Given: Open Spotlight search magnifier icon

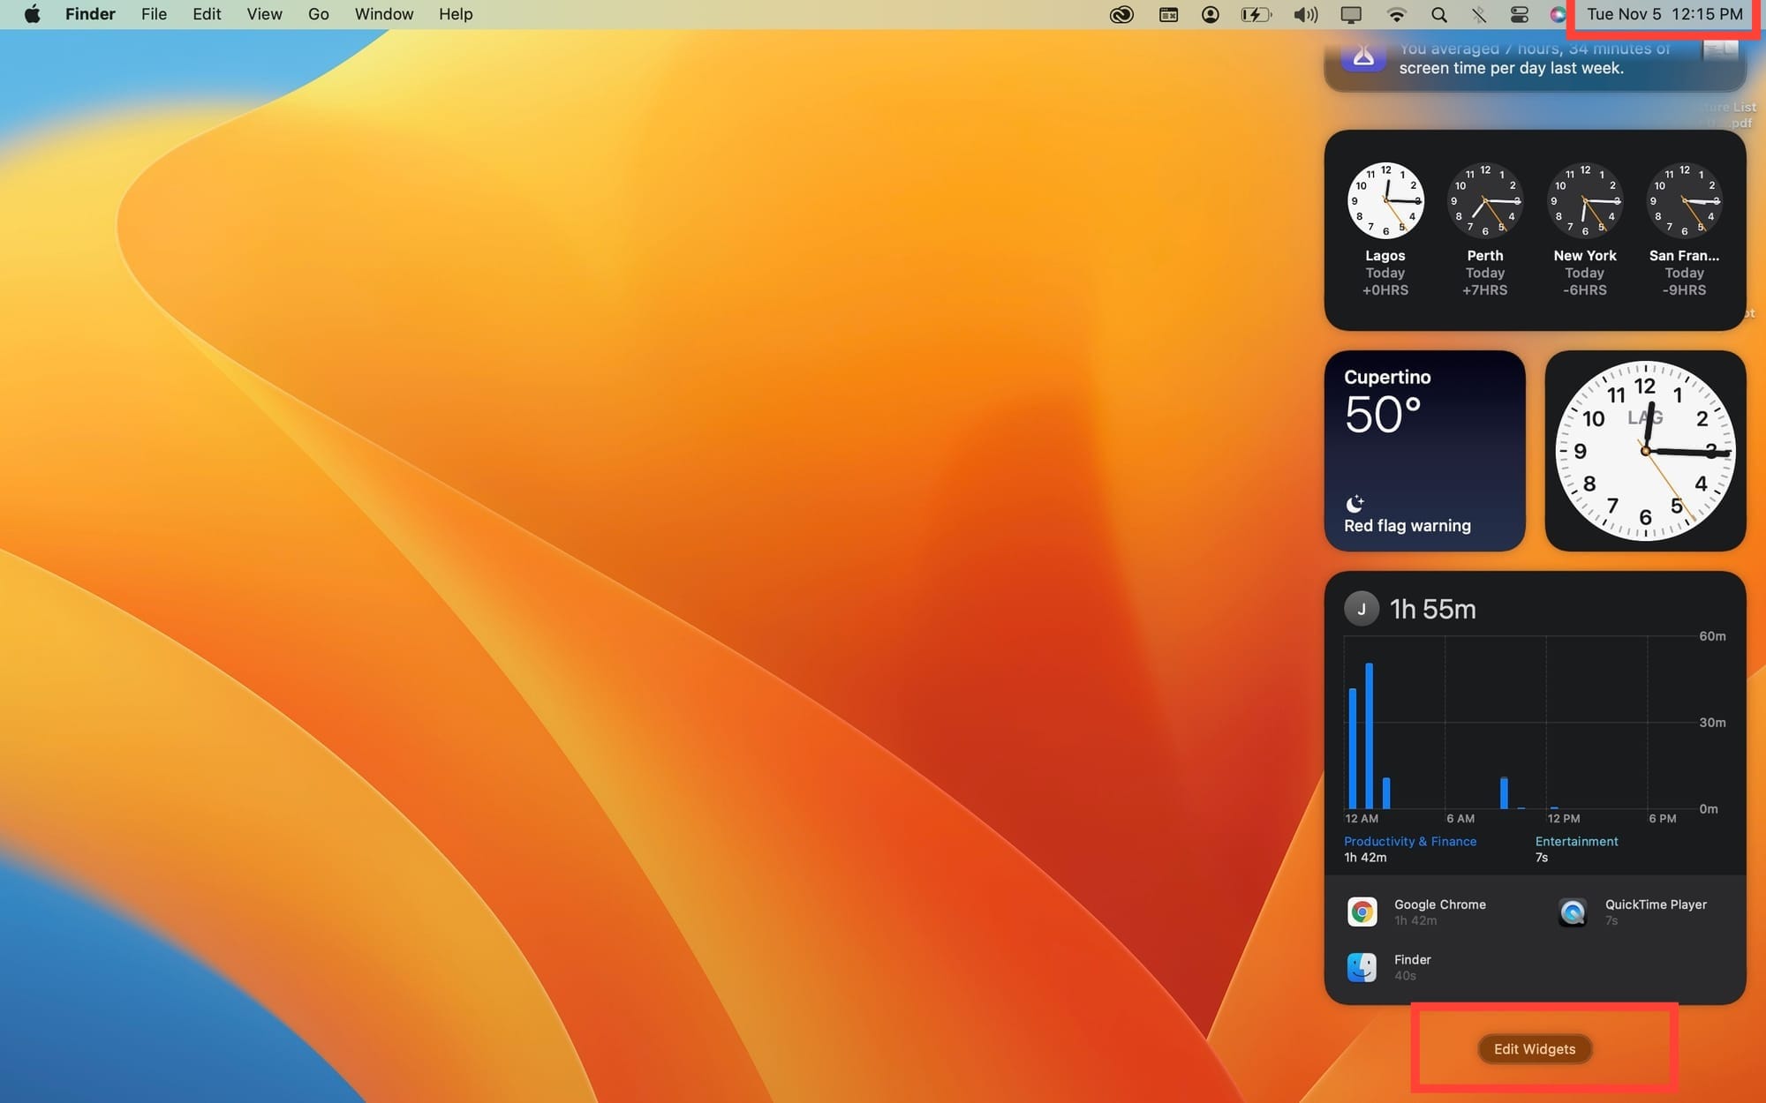Looking at the screenshot, I should 1439,14.
